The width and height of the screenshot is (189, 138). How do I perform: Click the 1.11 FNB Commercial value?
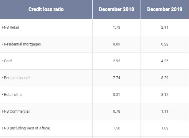(x=164, y=111)
